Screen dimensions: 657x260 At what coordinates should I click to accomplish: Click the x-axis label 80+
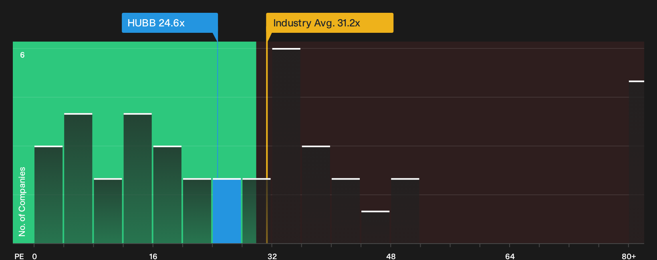click(629, 256)
